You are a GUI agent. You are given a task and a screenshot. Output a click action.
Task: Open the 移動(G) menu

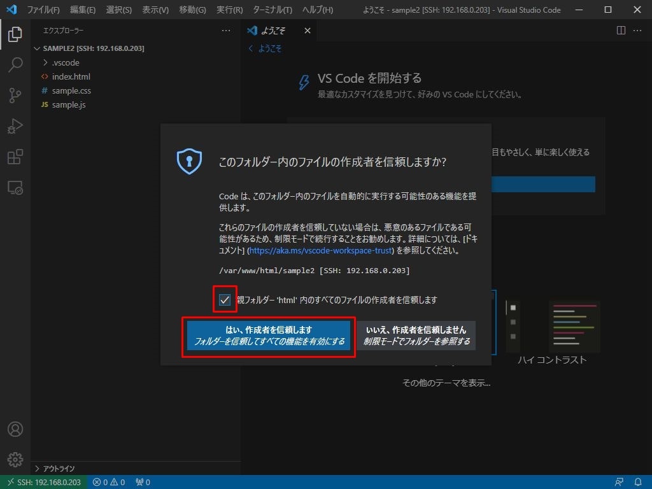coord(192,10)
